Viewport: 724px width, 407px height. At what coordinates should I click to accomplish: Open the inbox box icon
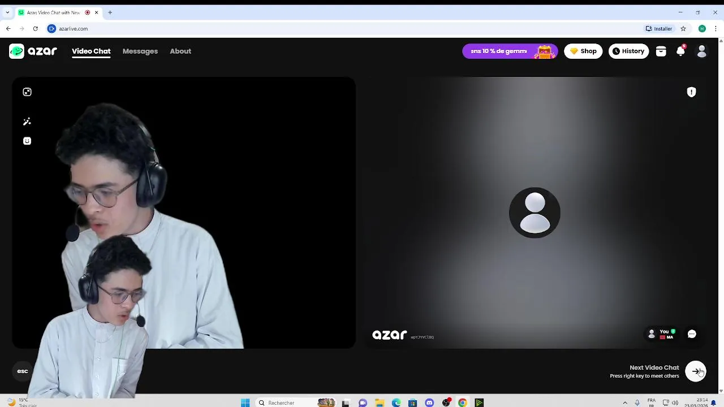pos(661,51)
